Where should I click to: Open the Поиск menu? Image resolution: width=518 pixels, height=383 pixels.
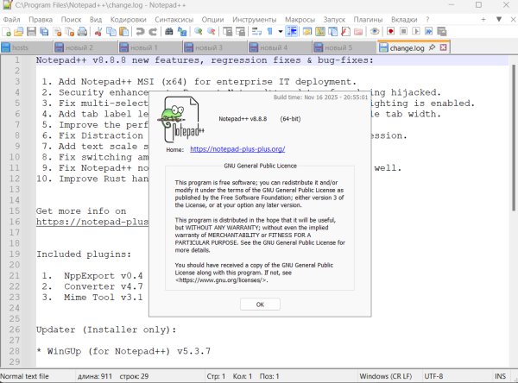(x=71, y=20)
